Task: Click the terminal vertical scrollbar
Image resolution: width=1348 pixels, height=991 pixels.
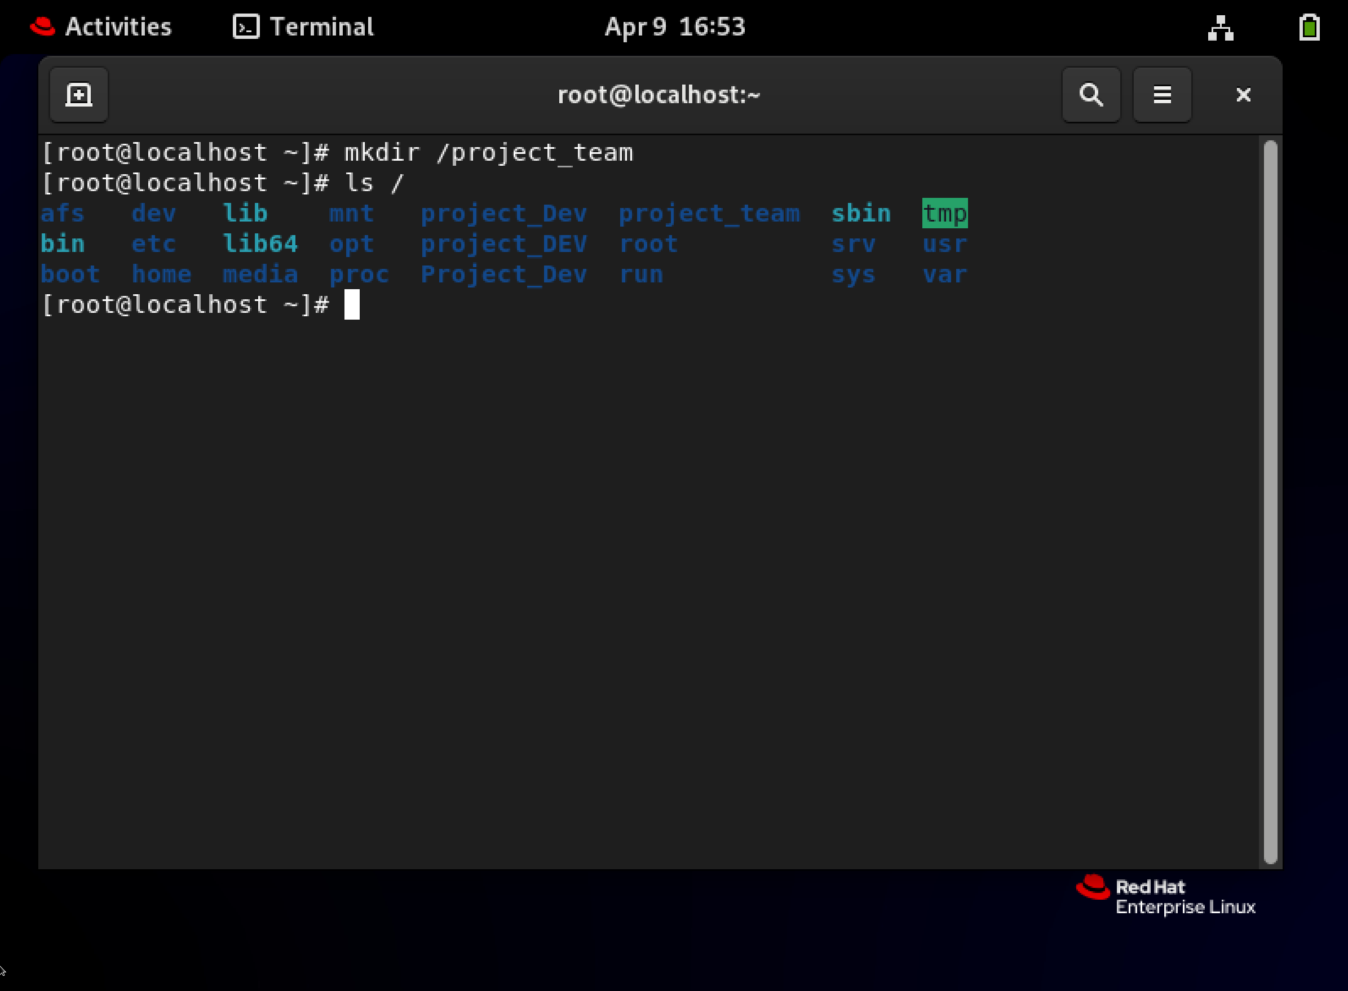Action: coord(1270,502)
